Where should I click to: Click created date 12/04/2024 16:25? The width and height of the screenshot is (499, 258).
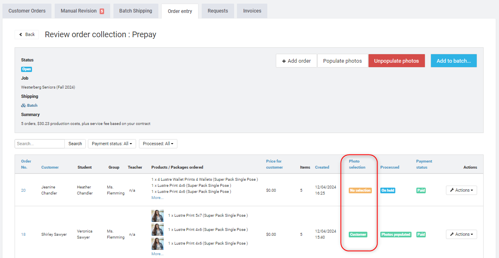(x=326, y=190)
